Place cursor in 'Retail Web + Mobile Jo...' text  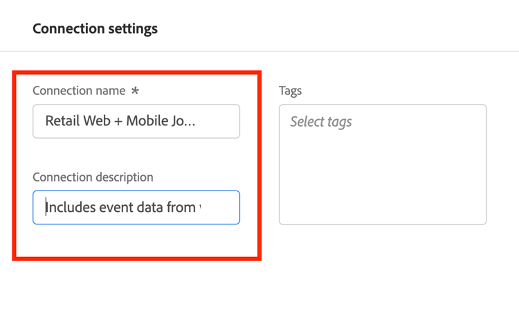[120, 121]
